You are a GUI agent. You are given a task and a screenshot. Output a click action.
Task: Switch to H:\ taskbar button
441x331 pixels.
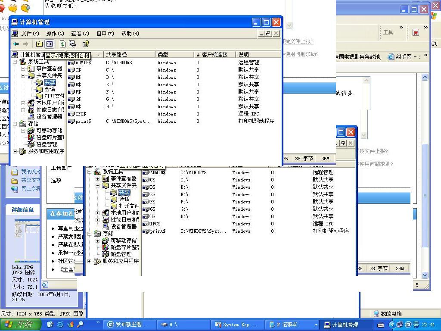pyautogui.click(x=183, y=325)
